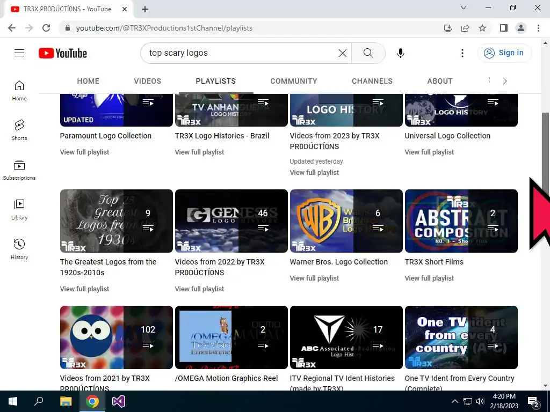
Task: Share this page icon in address bar
Action: click(x=465, y=28)
